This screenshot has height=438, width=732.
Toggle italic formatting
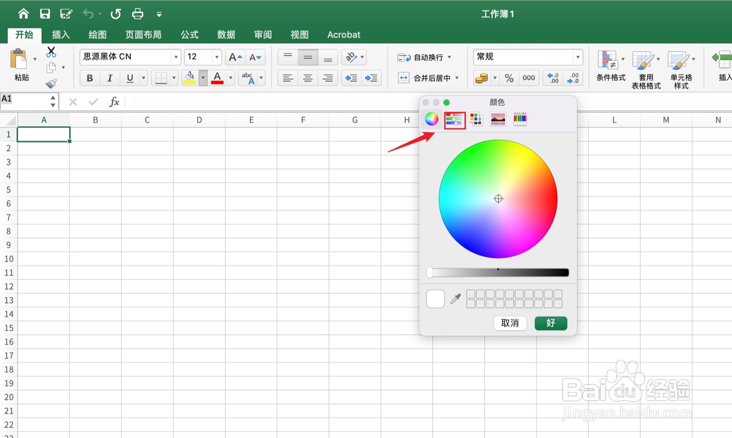(x=110, y=78)
